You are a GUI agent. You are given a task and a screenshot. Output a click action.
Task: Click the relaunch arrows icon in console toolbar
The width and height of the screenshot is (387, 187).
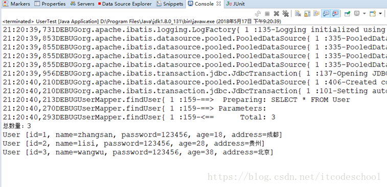258,14
